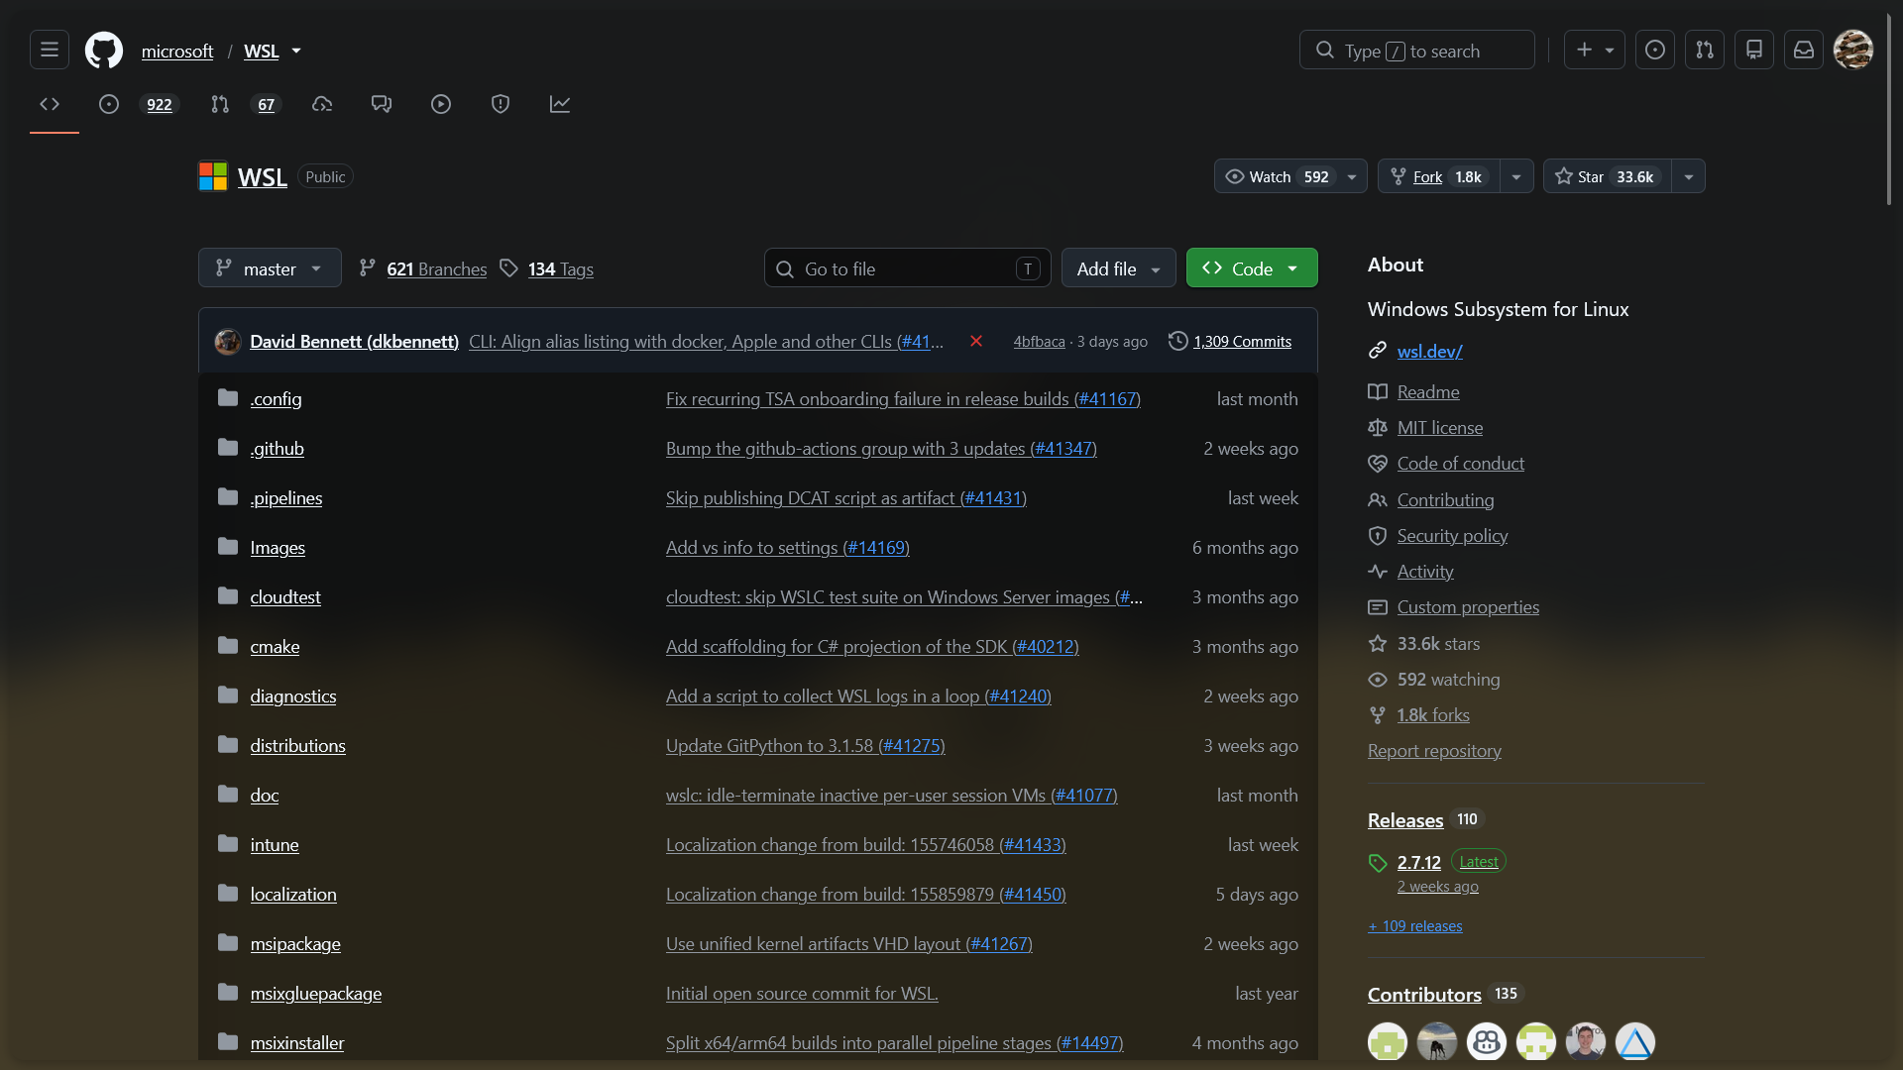Open the msipackage folder
The height and width of the screenshot is (1070, 1903).
[x=295, y=943]
